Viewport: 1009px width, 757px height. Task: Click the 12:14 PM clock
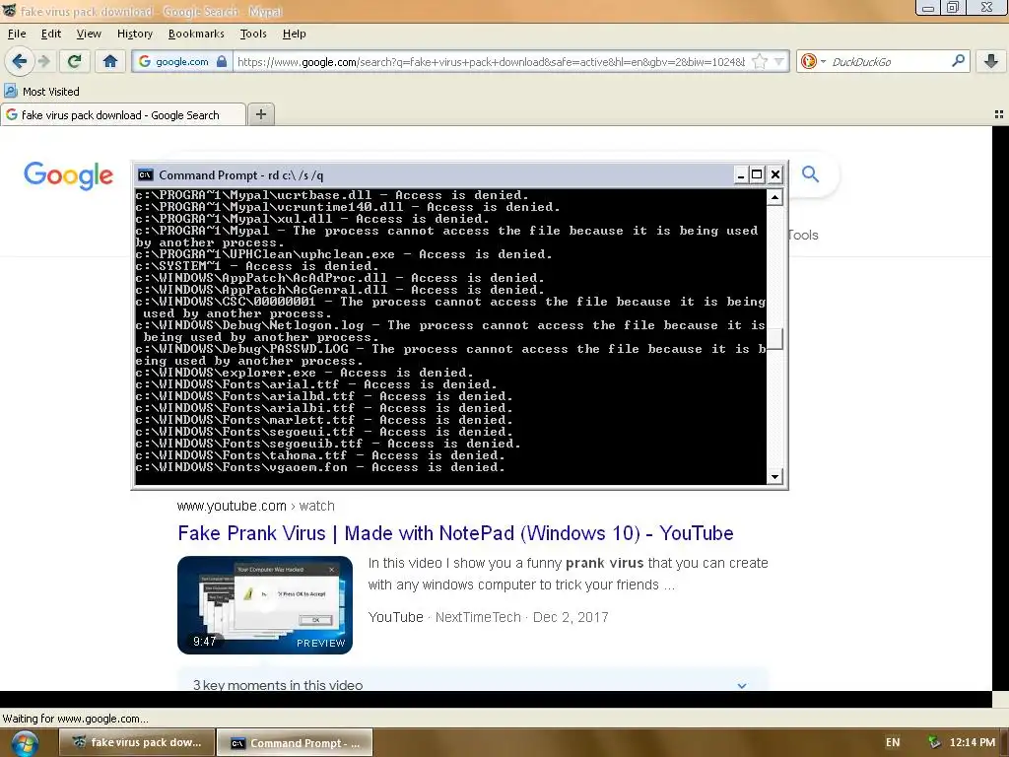click(x=973, y=742)
